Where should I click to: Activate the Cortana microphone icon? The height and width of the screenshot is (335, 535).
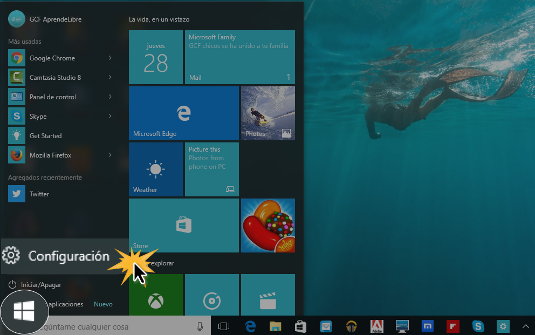(x=200, y=326)
